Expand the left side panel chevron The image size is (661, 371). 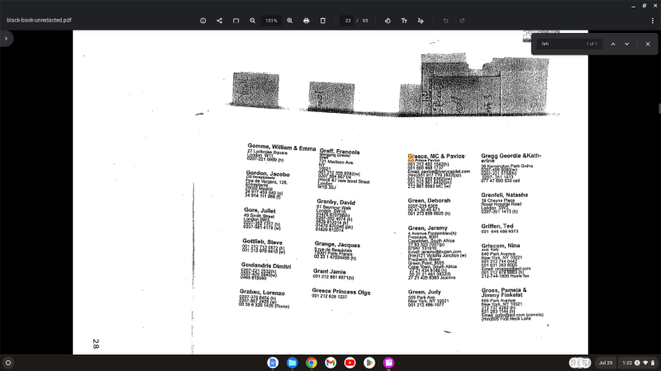point(7,39)
